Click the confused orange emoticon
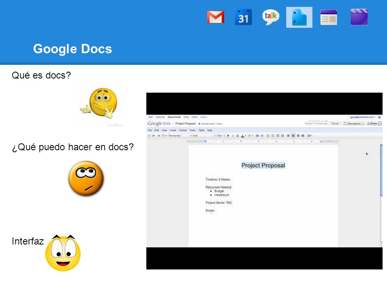 pos(86,178)
